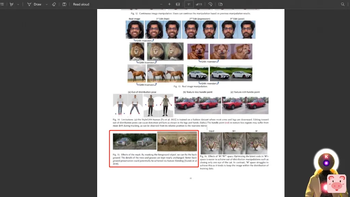Click the real lion image in Fig. 13
350x197 pixels.
click(x=137, y=52)
